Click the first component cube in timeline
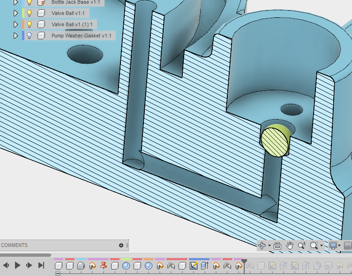The width and height of the screenshot is (352, 276). point(59,266)
